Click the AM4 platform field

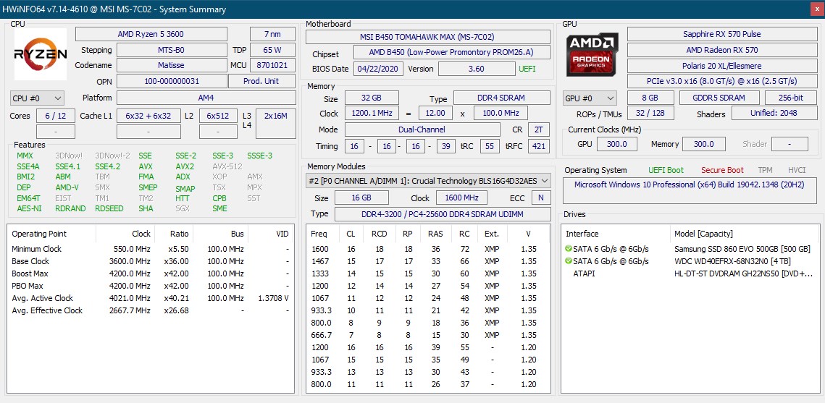coord(206,98)
